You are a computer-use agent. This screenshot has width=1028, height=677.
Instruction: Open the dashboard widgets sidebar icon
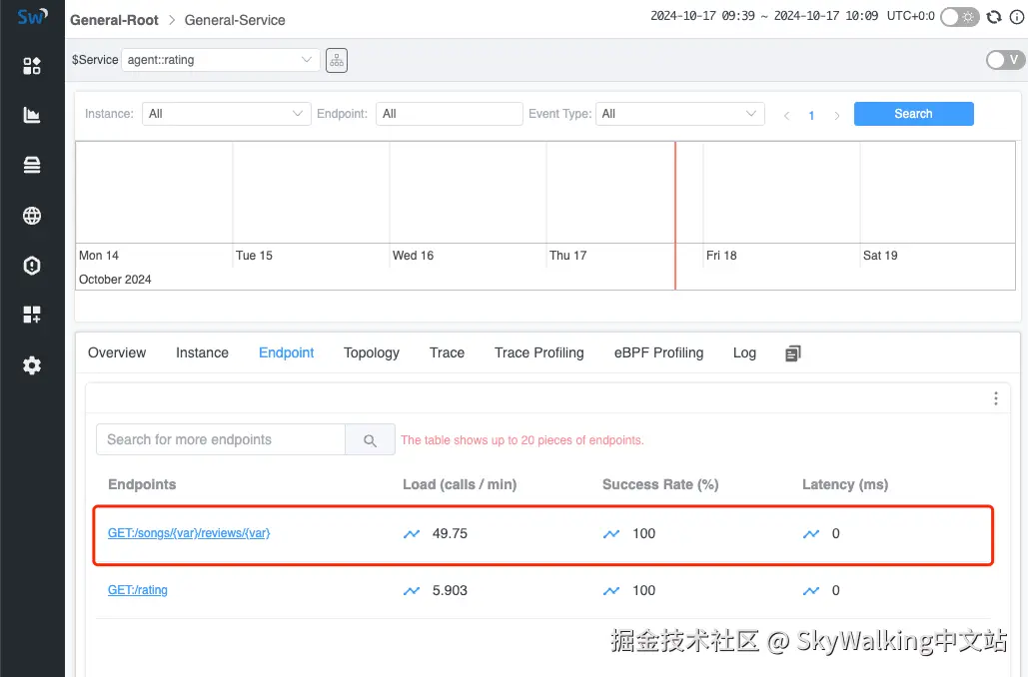(32, 66)
